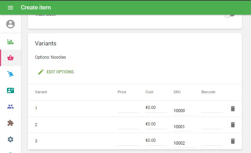
Task: Focus the SKU field showing 10000
Action: (184, 111)
